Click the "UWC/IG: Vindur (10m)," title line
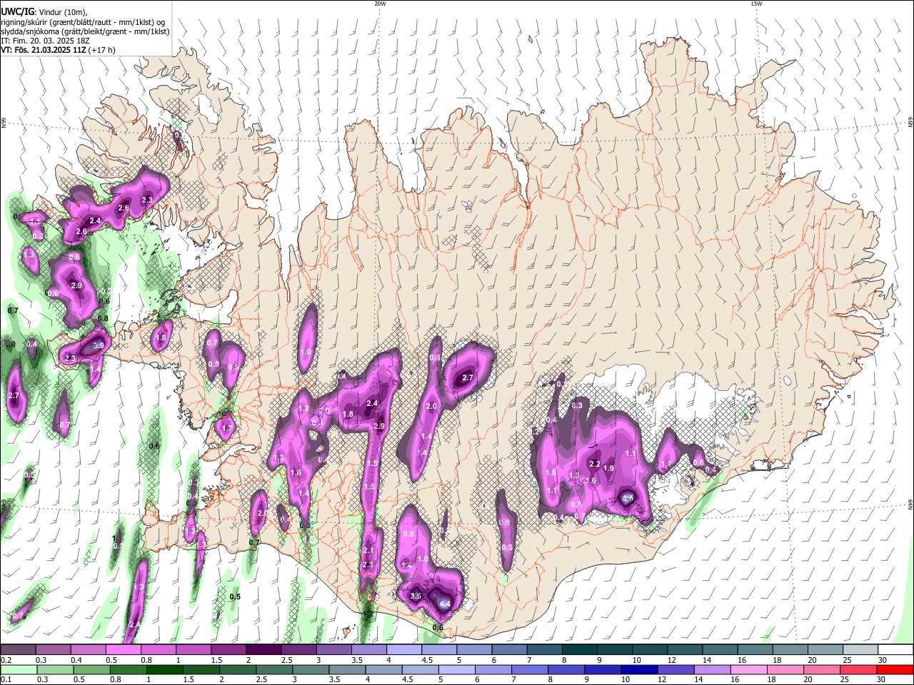914x685 pixels. pos(44,12)
